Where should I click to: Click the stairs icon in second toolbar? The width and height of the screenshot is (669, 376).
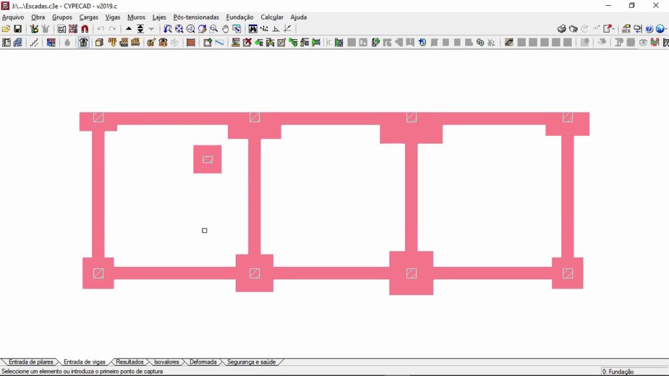[x=34, y=42]
